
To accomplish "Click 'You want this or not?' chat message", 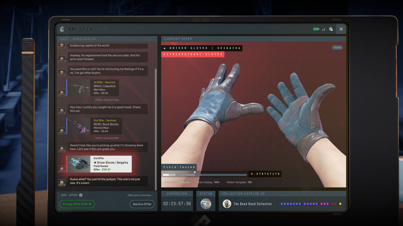I will tap(108, 71).
